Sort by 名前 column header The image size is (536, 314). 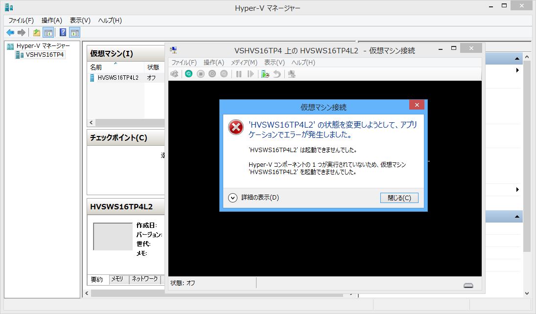pyautogui.click(x=116, y=67)
